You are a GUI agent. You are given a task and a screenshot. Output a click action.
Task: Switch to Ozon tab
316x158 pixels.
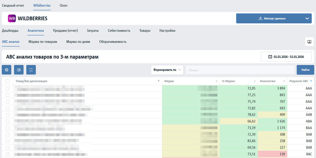[x=63, y=5]
